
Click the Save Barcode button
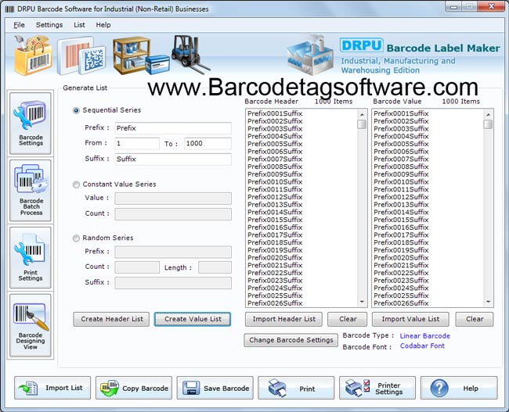pos(215,388)
